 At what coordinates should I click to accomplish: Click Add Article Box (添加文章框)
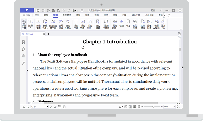coord(106,24)
